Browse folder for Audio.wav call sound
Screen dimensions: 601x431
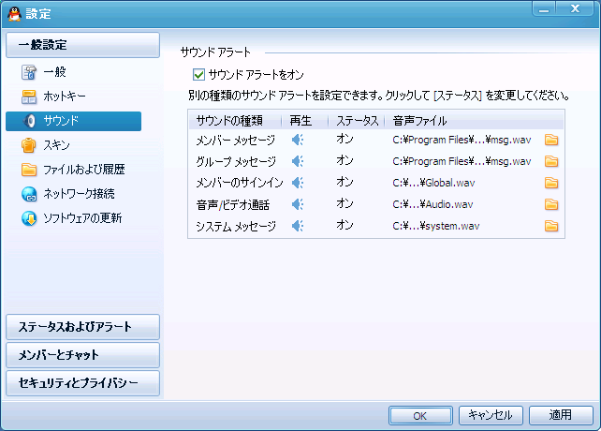coord(551,204)
